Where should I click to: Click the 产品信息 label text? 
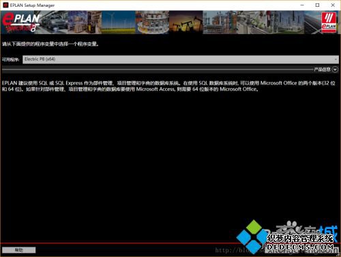(322, 70)
